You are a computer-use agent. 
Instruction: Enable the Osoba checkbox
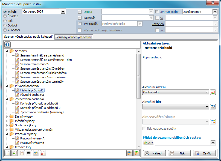(x=80, y=12)
